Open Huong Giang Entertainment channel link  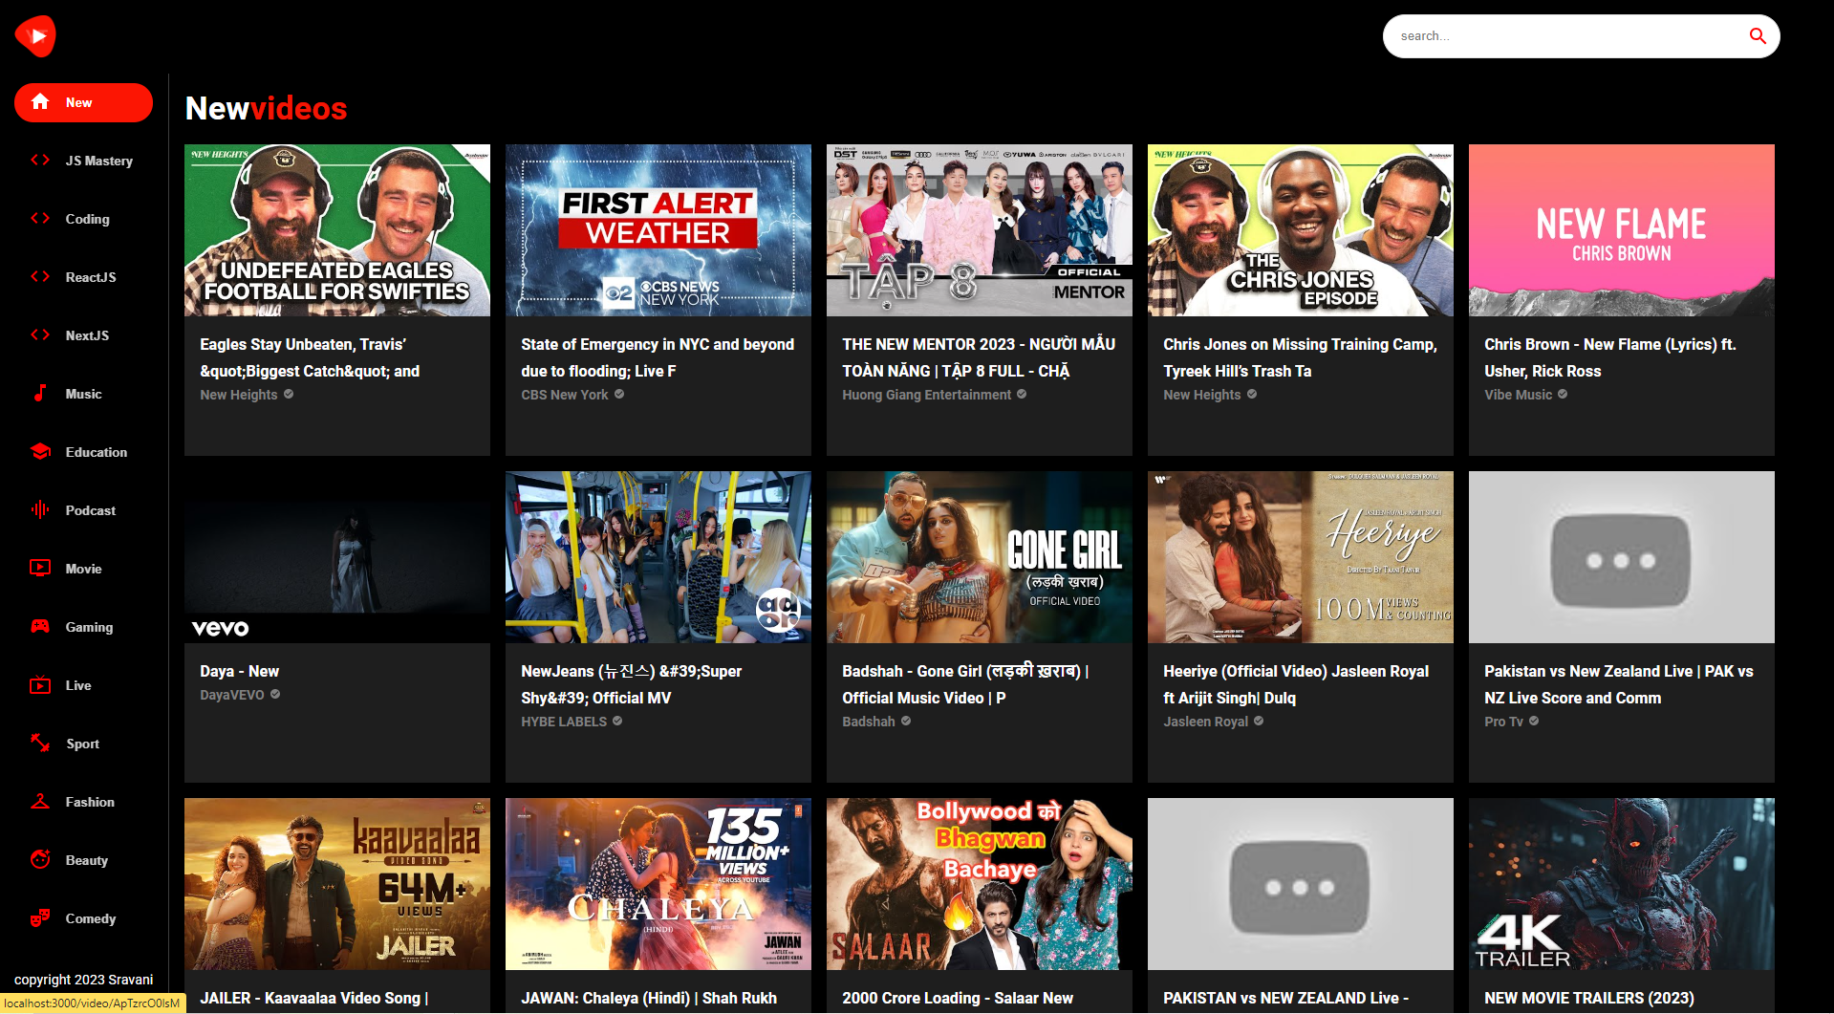pyautogui.click(x=926, y=395)
